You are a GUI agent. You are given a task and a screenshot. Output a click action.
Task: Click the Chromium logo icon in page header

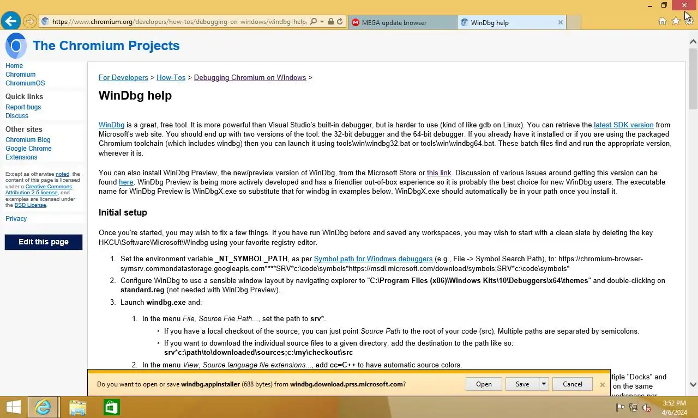pyautogui.click(x=16, y=46)
